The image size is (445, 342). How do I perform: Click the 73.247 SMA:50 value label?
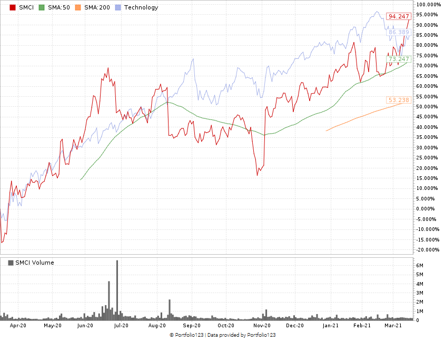pyautogui.click(x=399, y=59)
